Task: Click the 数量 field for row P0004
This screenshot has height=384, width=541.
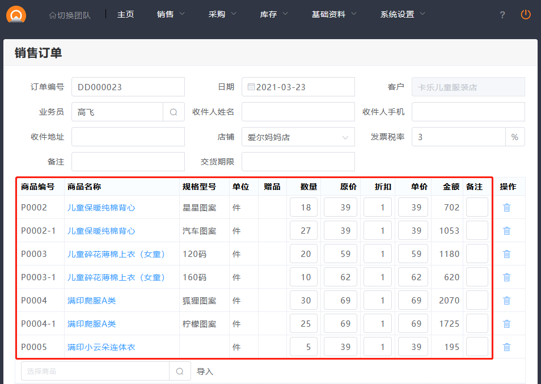Action: pos(303,301)
